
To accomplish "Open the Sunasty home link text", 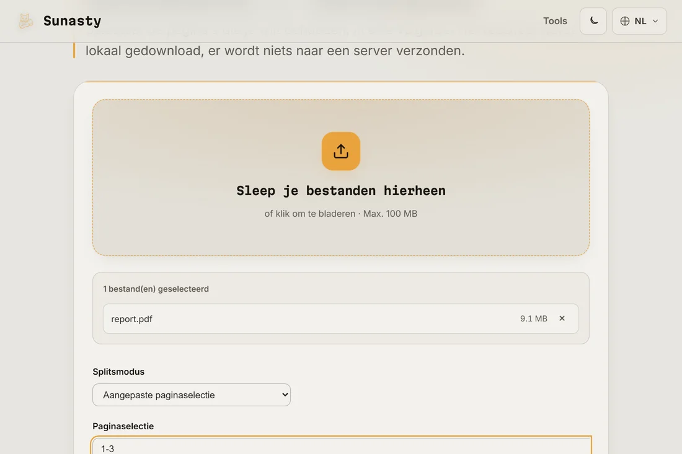I will click(72, 21).
